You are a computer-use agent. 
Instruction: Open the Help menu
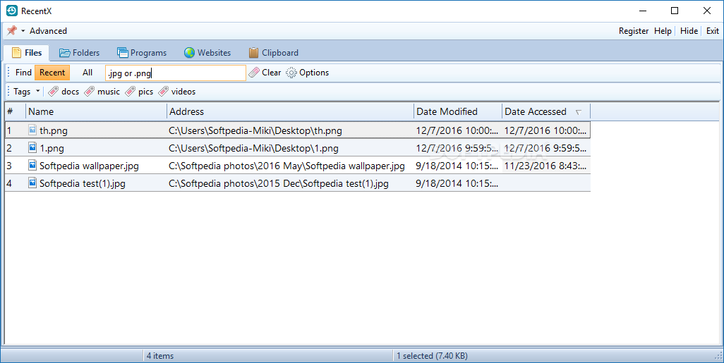click(x=663, y=31)
